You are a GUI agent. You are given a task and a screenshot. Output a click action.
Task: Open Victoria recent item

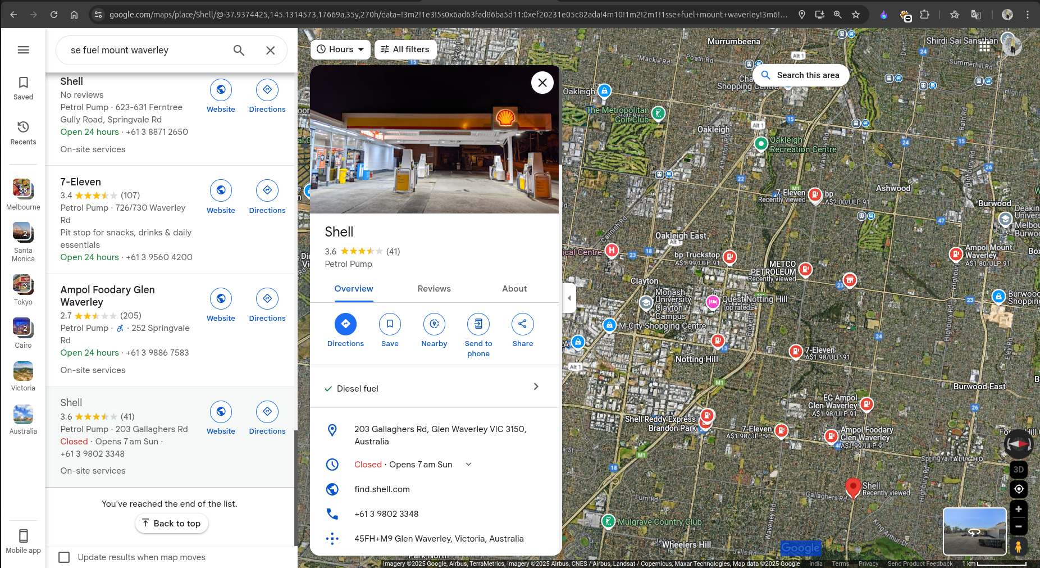[x=23, y=376]
